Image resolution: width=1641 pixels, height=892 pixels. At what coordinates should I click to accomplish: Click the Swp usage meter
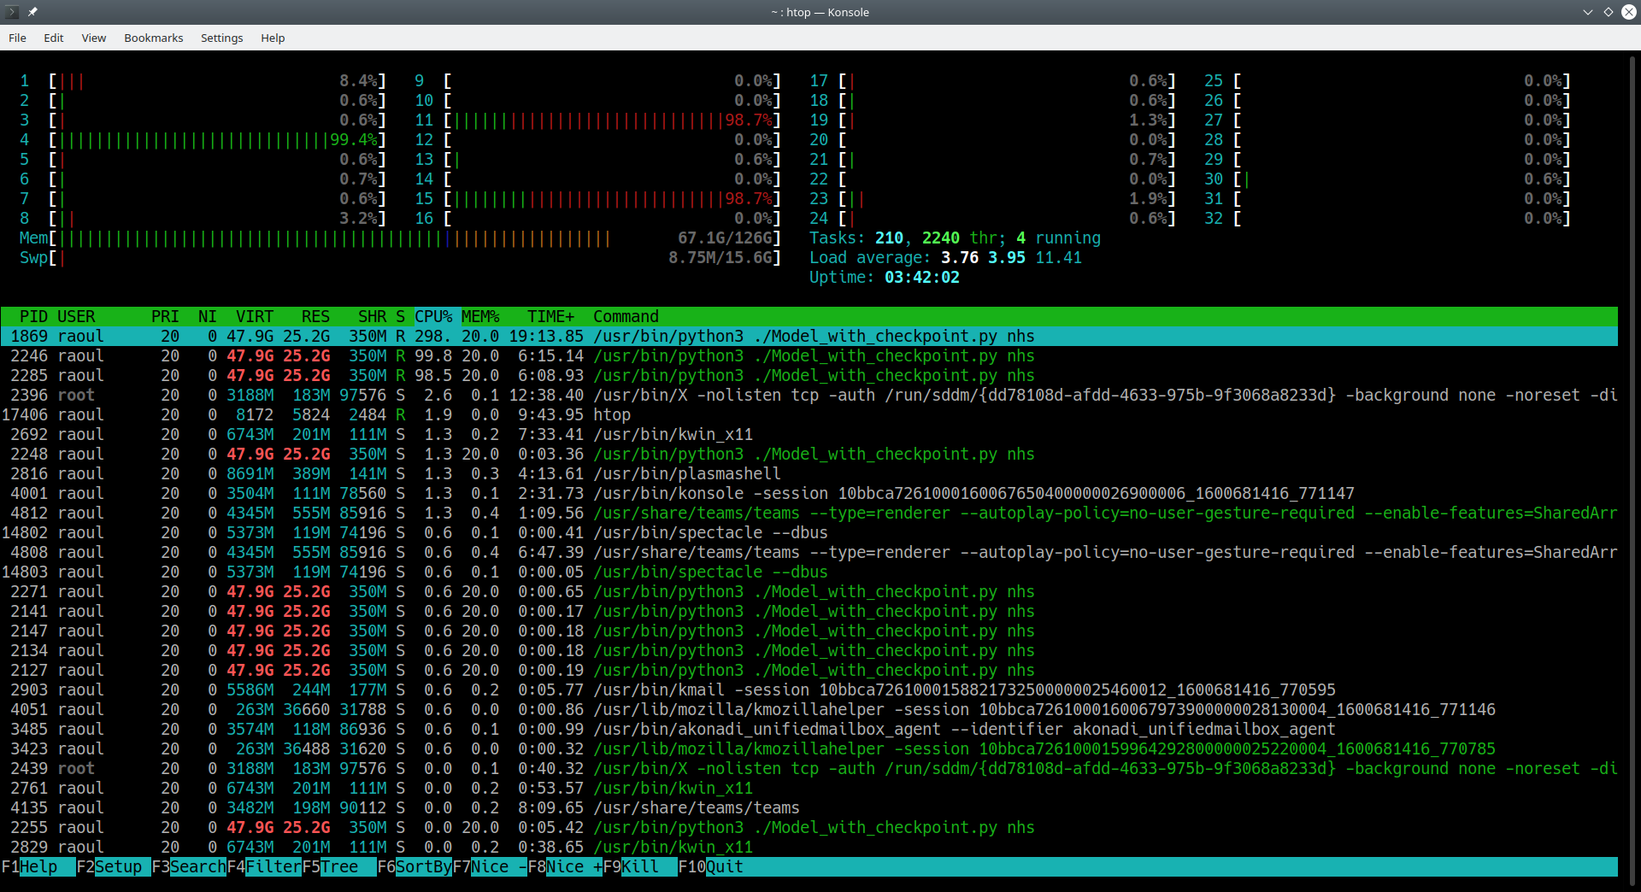[400, 257]
